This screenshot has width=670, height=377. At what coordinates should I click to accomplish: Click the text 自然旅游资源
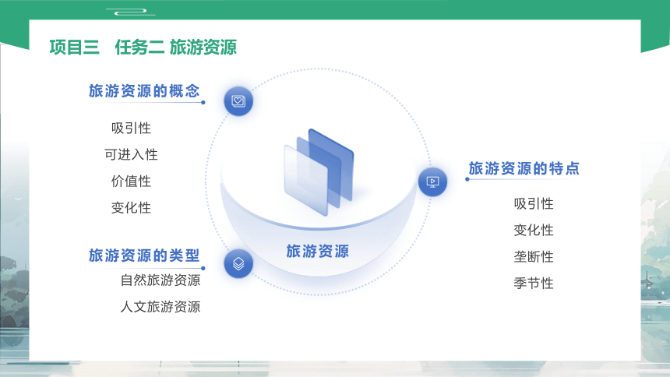pyautogui.click(x=160, y=280)
